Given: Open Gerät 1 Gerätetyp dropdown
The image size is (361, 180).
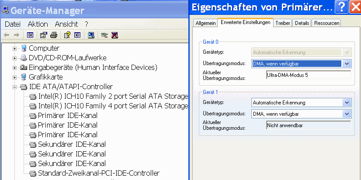Looking at the screenshot, I should point(347,102).
